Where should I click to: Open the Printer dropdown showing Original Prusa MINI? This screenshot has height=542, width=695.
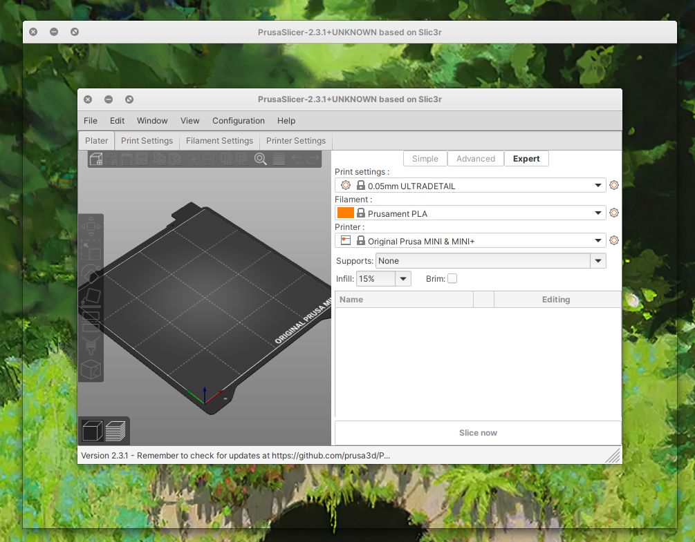point(597,240)
